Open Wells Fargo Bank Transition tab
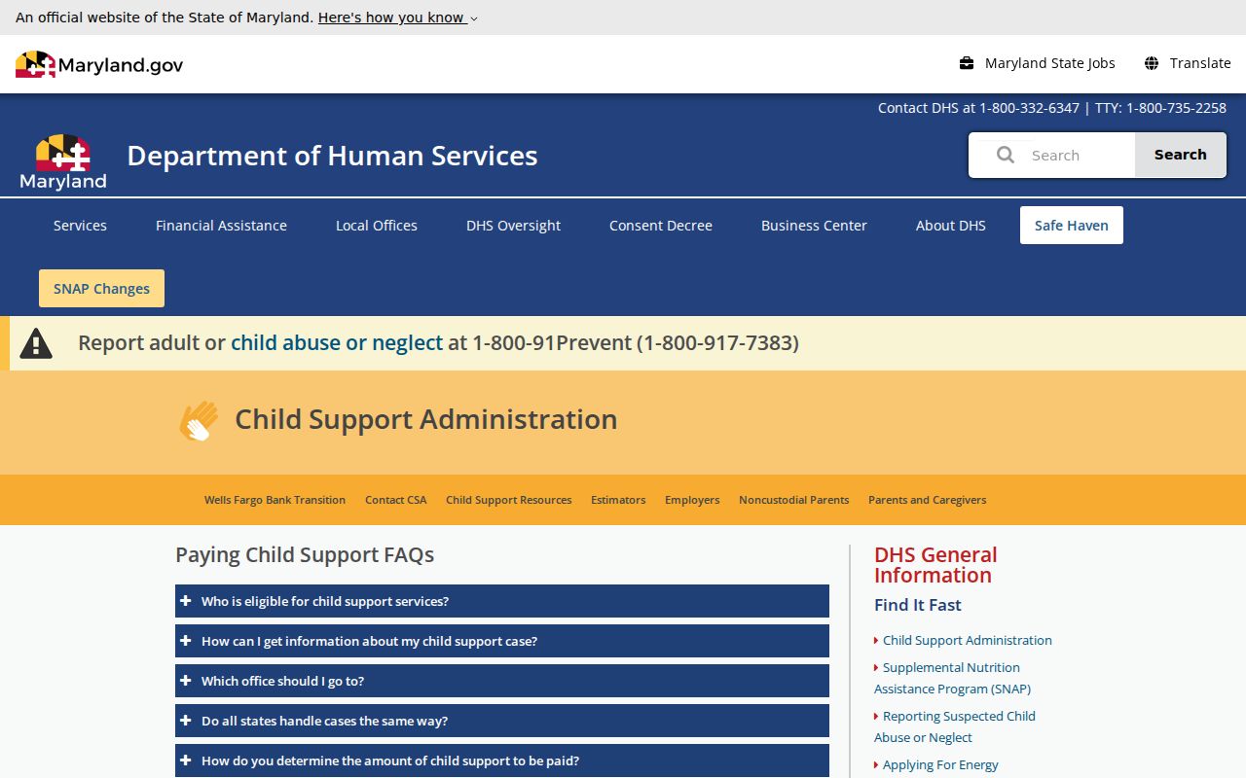 point(275,500)
